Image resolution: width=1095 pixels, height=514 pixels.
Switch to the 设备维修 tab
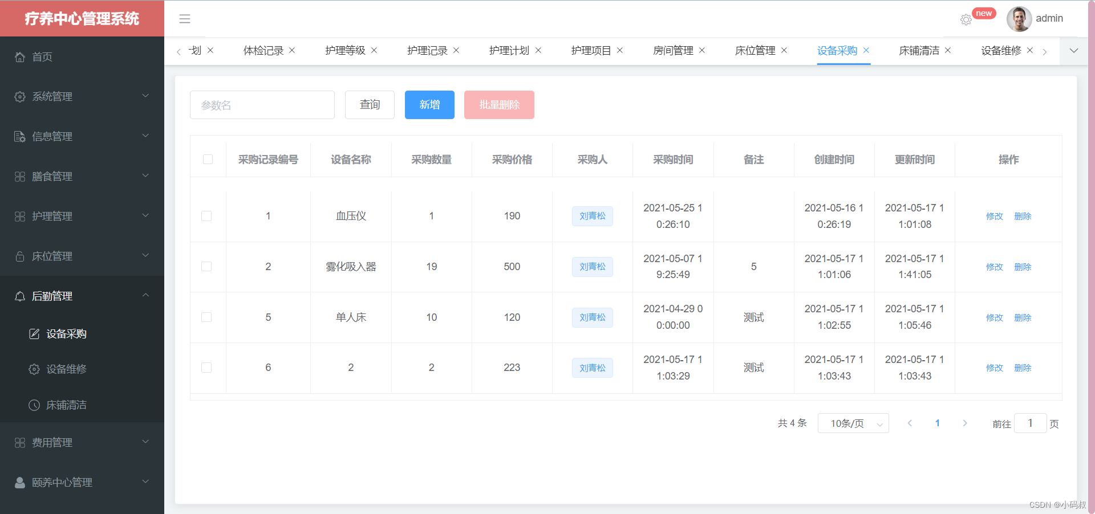1001,51
